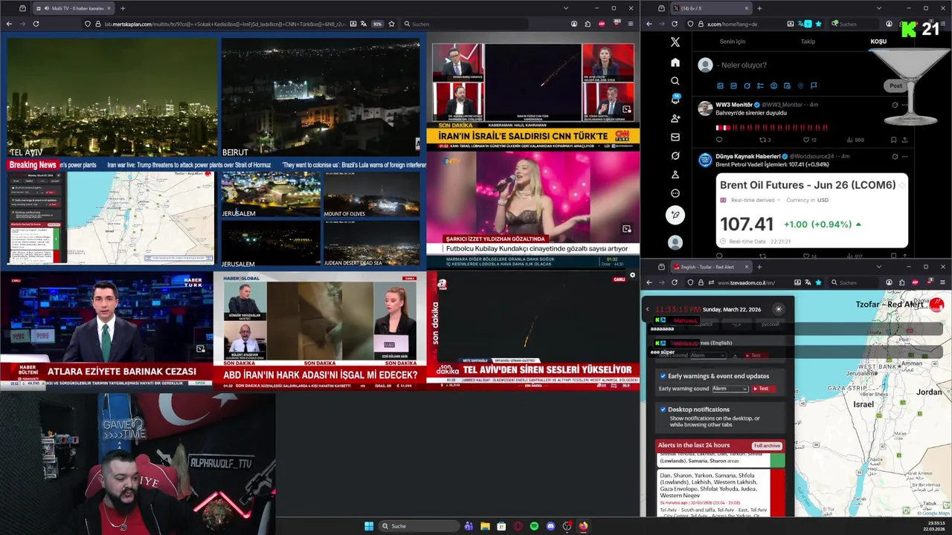Click Windows taskbar Suche search box
952x535 pixels.
[420, 526]
